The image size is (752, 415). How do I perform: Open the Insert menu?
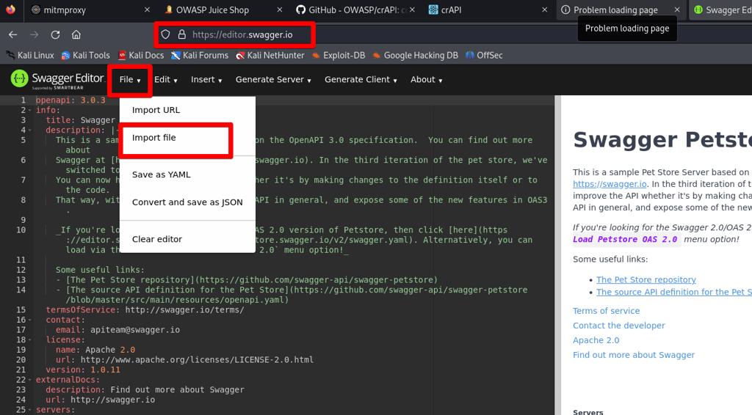[206, 79]
